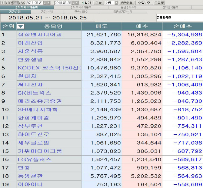The image size is (203, 188).
Task: Click buy value 613,932
Action: pyautogui.click(x=149, y=85)
